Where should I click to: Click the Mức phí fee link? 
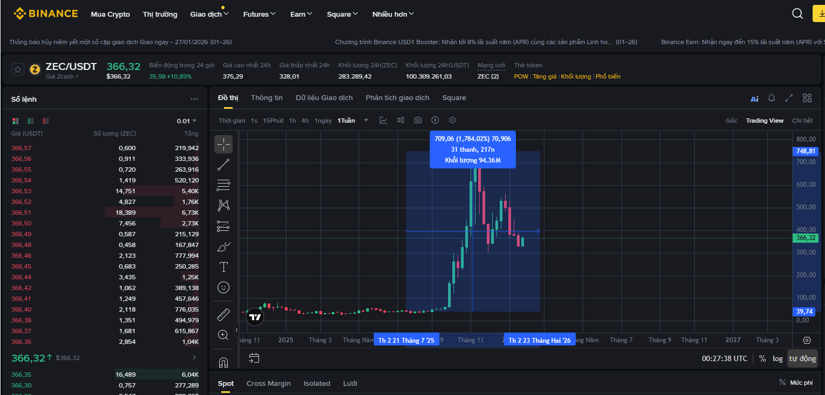[x=801, y=383]
